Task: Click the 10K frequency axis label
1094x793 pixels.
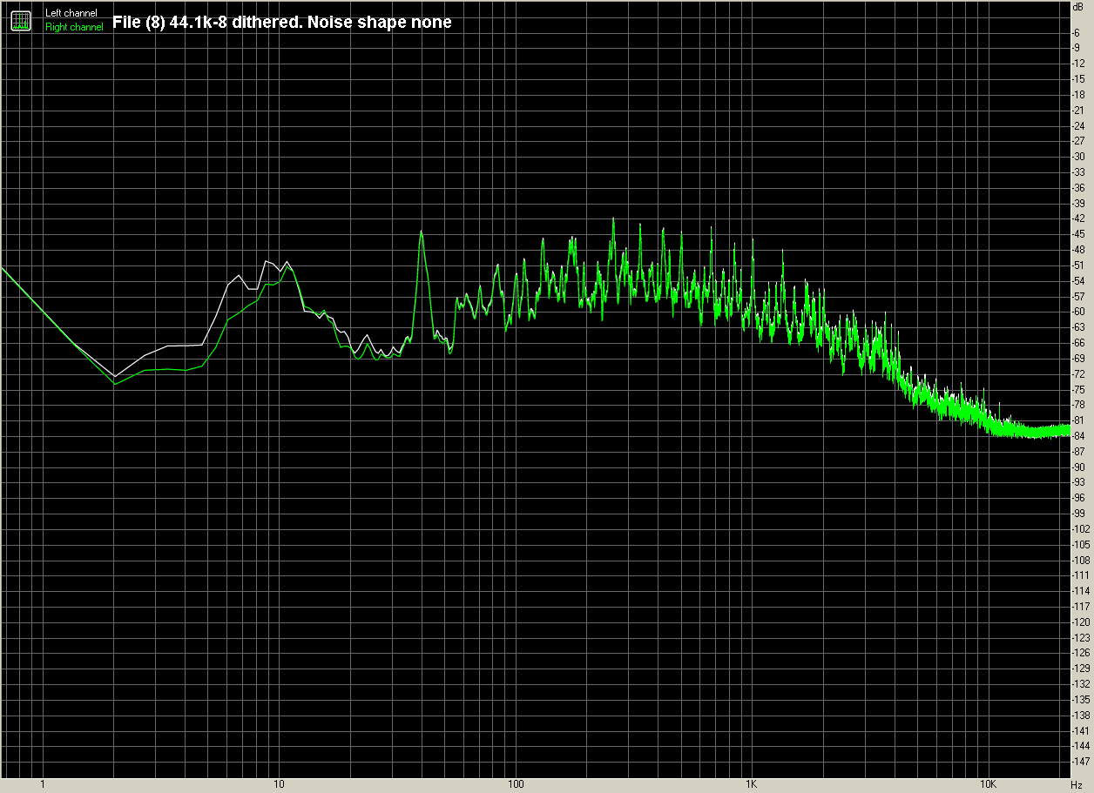Action: click(x=987, y=784)
